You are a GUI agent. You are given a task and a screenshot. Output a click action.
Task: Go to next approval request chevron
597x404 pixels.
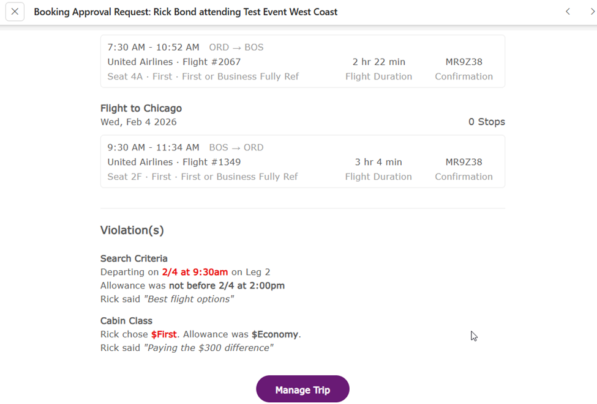point(593,12)
